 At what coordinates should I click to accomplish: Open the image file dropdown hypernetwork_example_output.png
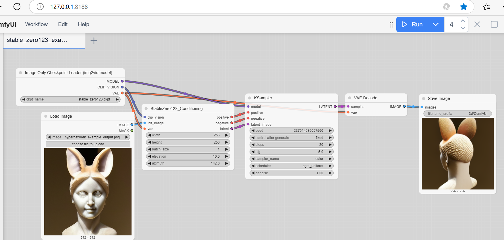coord(88,137)
